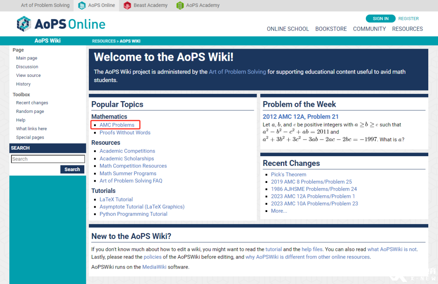Select Recent changes in Toolbox

tap(32, 103)
